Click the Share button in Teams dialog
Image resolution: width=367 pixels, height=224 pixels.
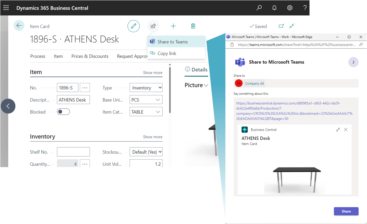(346, 211)
